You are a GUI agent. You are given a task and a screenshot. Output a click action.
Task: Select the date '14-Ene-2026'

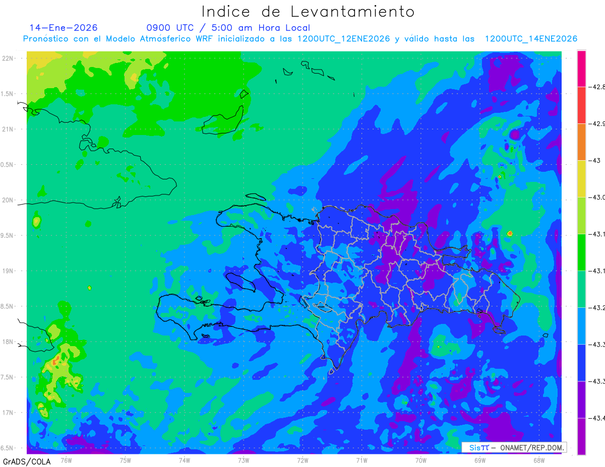pyautogui.click(x=64, y=28)
